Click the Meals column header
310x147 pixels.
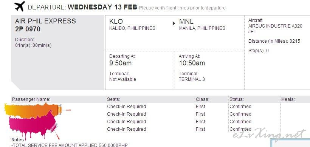click(288, 99)
